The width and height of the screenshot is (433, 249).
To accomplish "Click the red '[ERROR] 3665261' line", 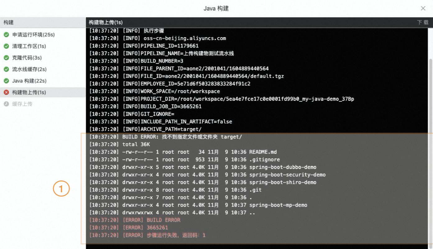I will click(x=129, y=228).
